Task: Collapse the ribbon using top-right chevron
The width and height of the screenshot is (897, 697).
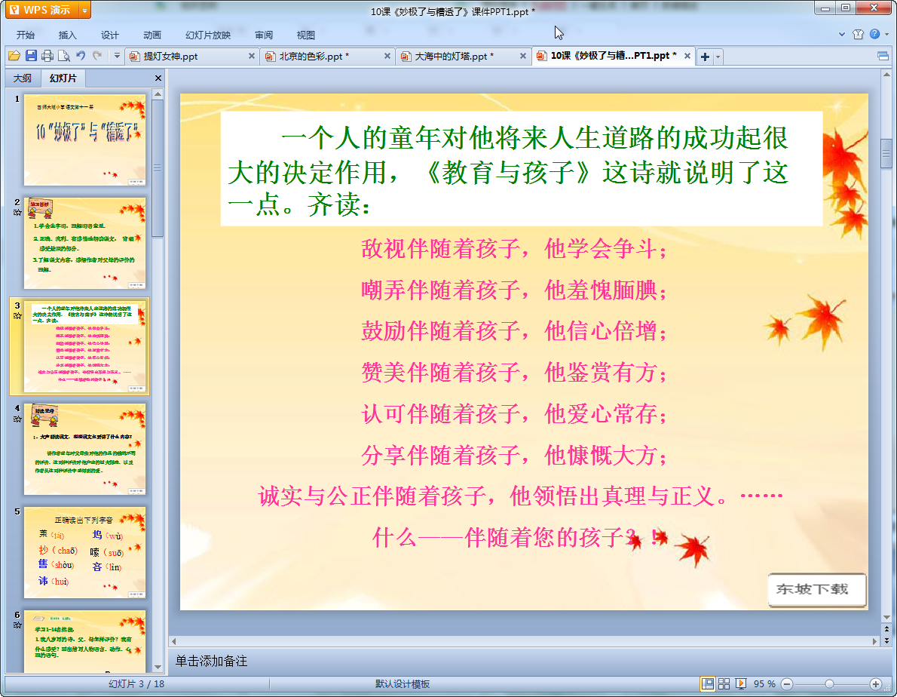Action: pyautogui.click(x=842, y=34)
